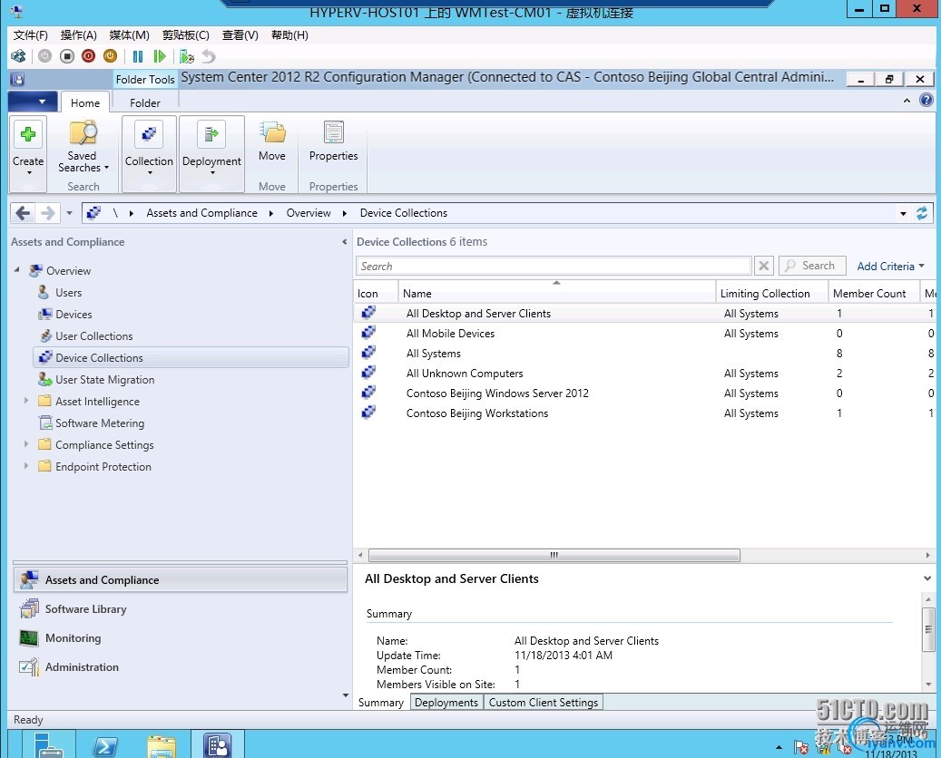941x758 pixels.
Task: Sort by the Name column header
Action: [x=556, y=293]
